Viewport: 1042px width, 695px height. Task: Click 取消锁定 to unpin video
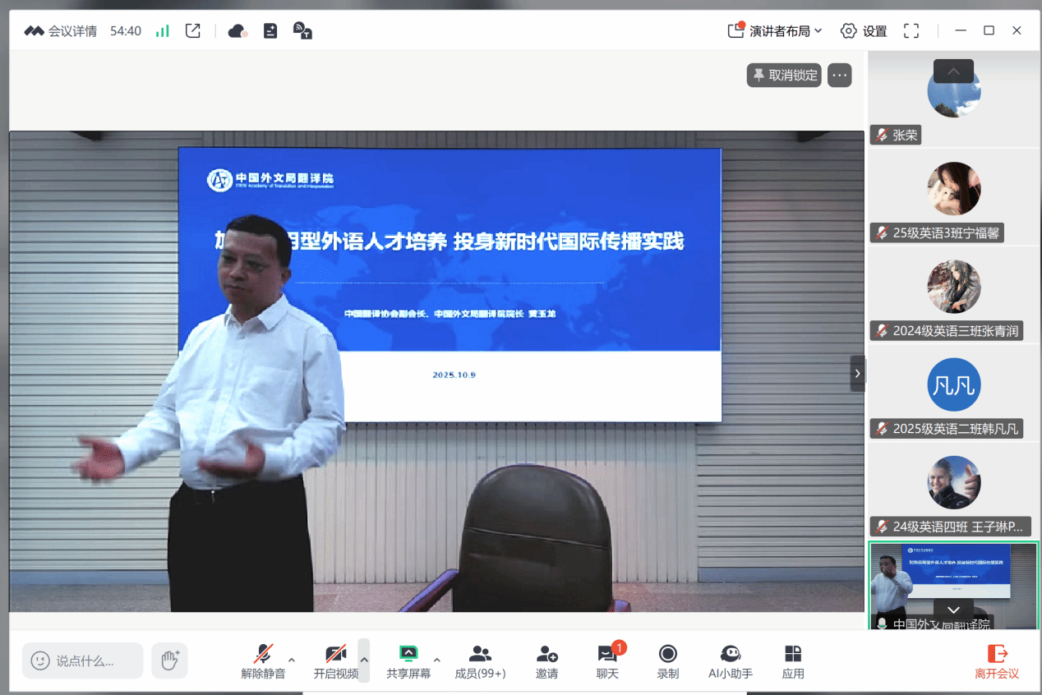[x=784, y=76]
